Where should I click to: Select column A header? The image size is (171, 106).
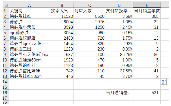[30, 5]
